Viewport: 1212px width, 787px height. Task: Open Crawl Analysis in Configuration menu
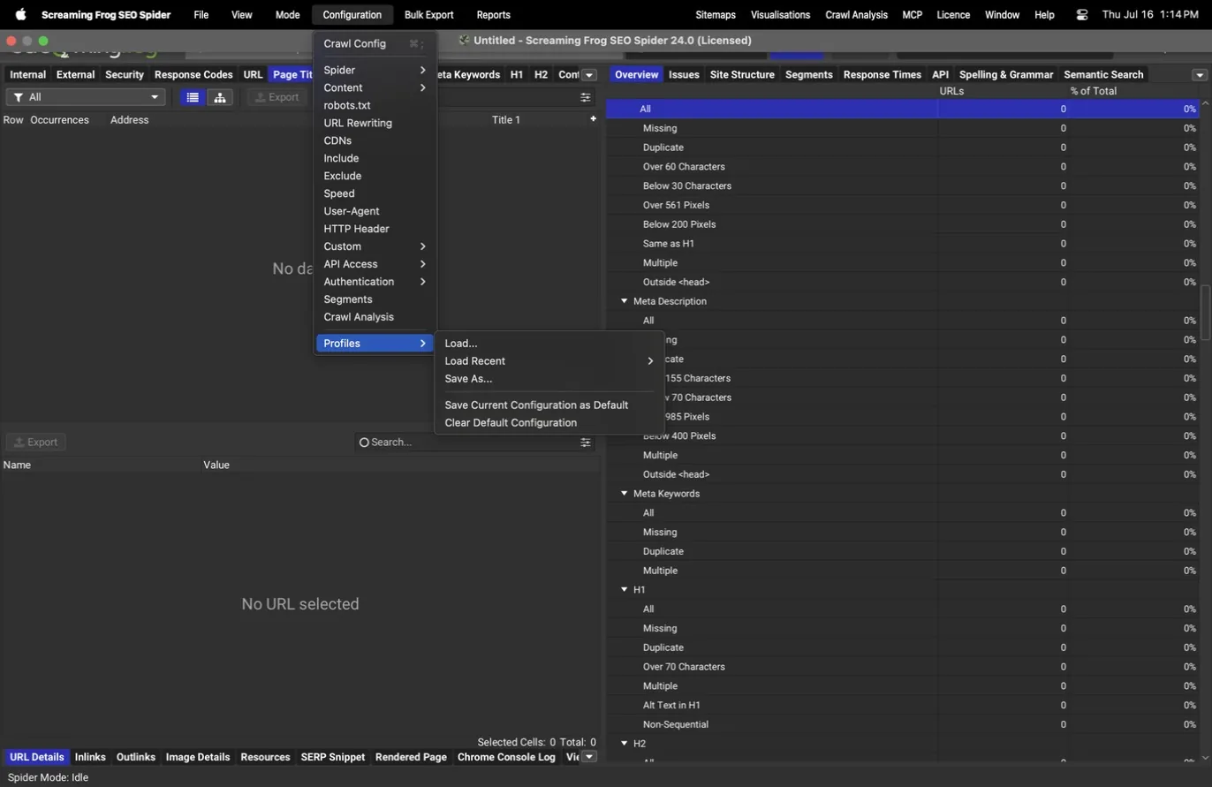pos(375,317)
